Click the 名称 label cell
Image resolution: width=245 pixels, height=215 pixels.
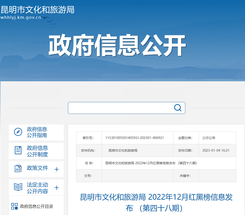tap(89, 163)
